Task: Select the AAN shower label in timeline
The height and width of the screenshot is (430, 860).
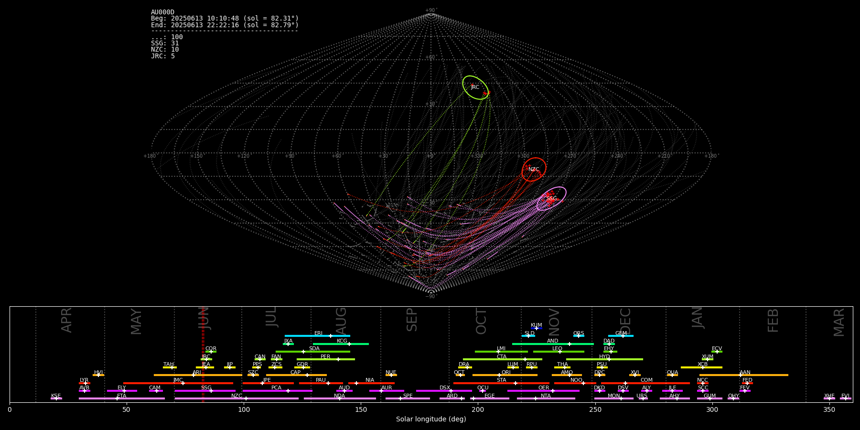Action: pyautogui.click(x=745, y=373)
